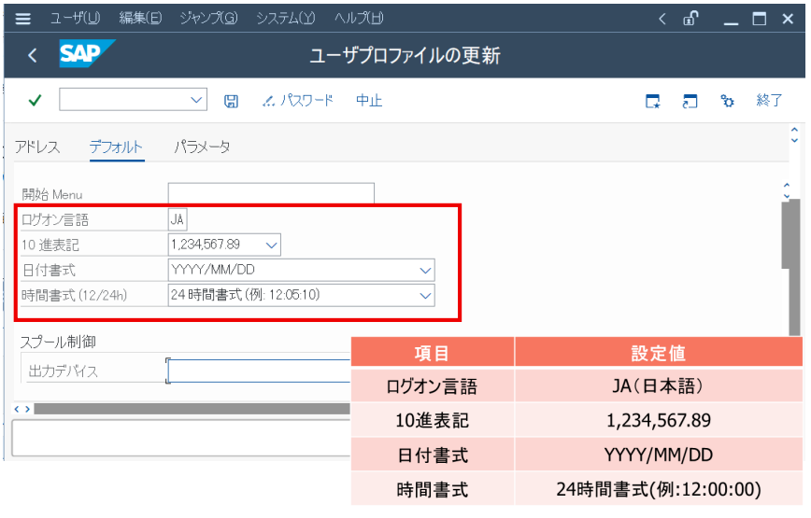Image resolution: width=811 pixels, height=518 pixels.
Task: Click the JA(日本語) table cell
Action: tap(658, 385)
